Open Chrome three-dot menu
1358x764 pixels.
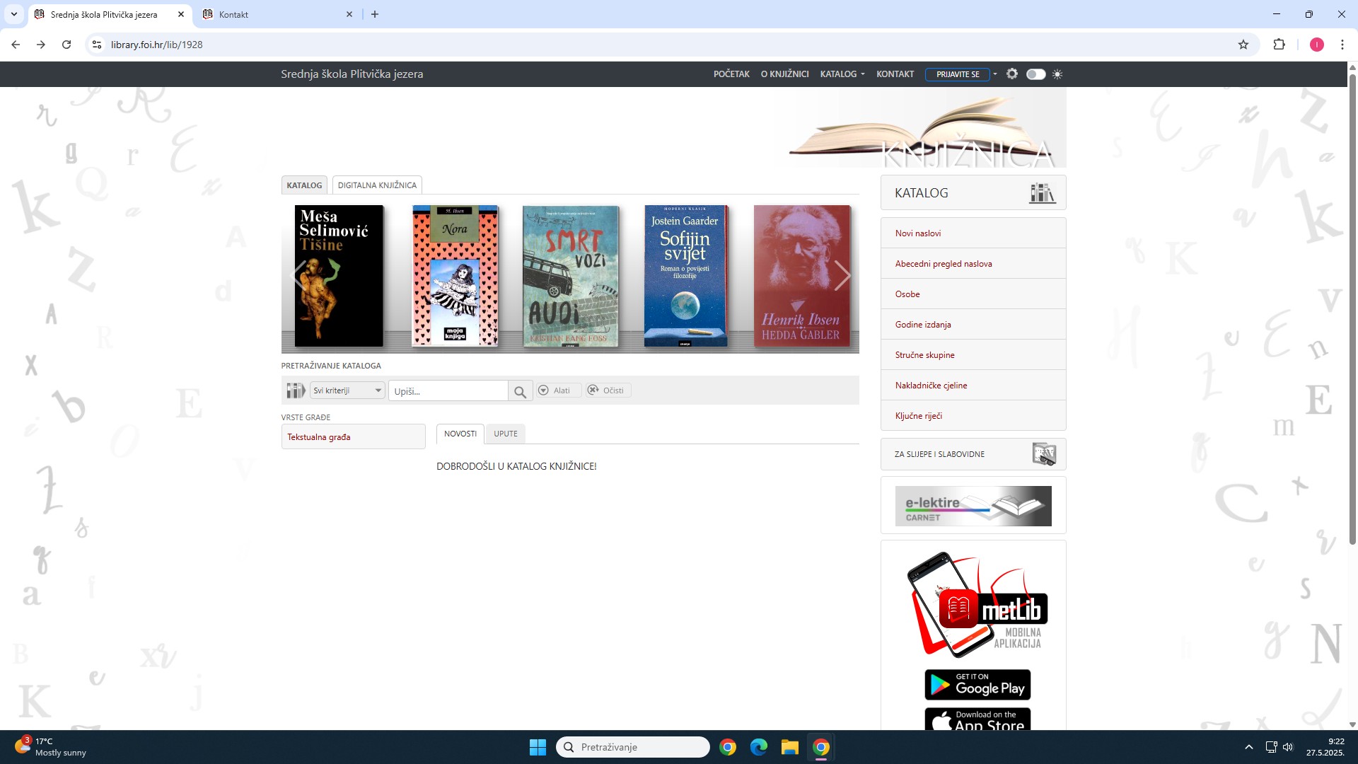pos(1342,45)
